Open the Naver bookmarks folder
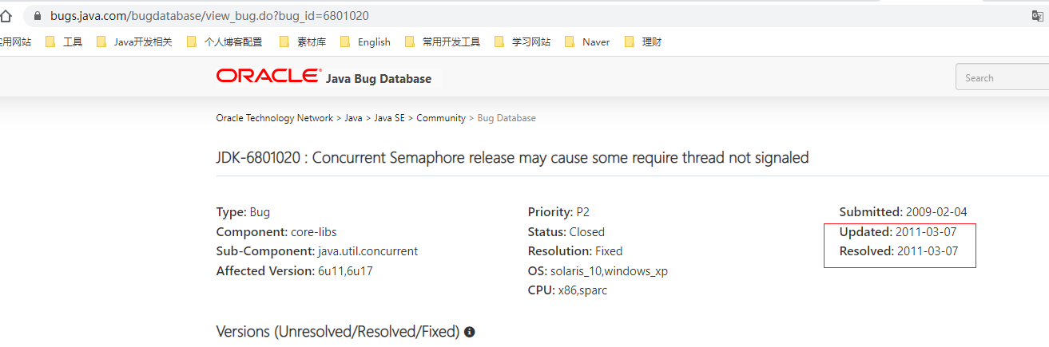 [x=587, y=42]
